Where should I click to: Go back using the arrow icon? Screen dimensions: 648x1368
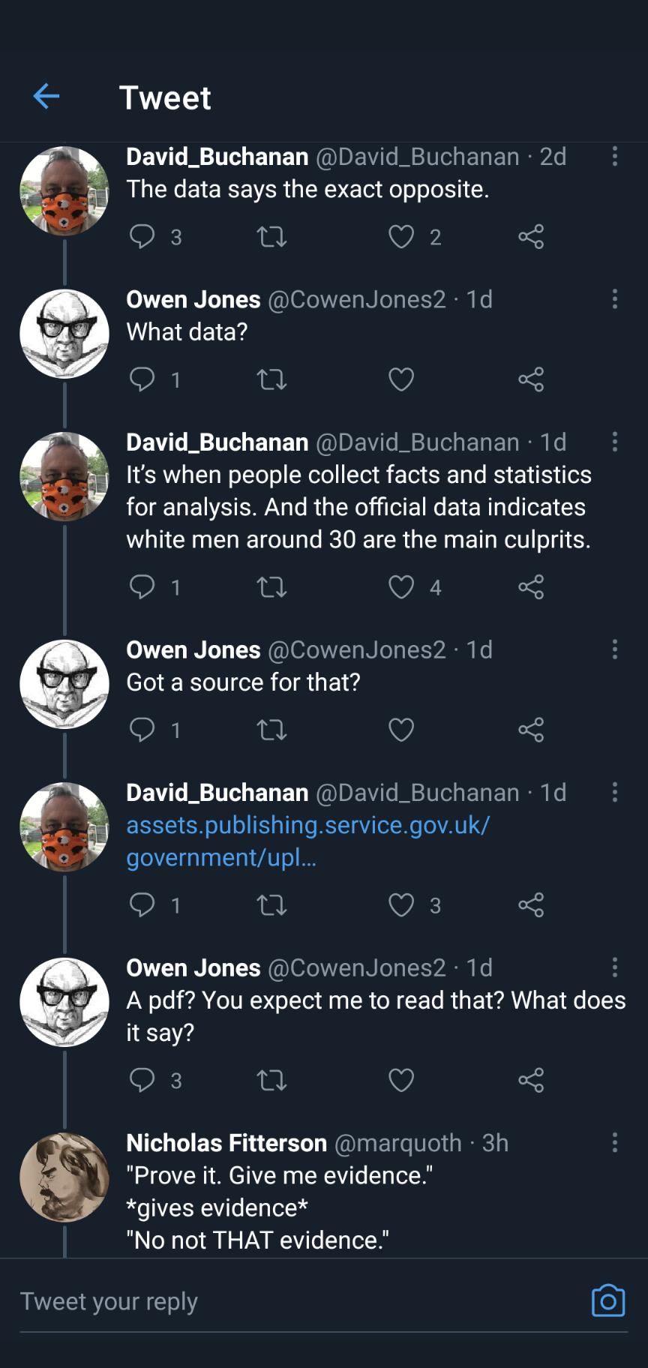46,96
